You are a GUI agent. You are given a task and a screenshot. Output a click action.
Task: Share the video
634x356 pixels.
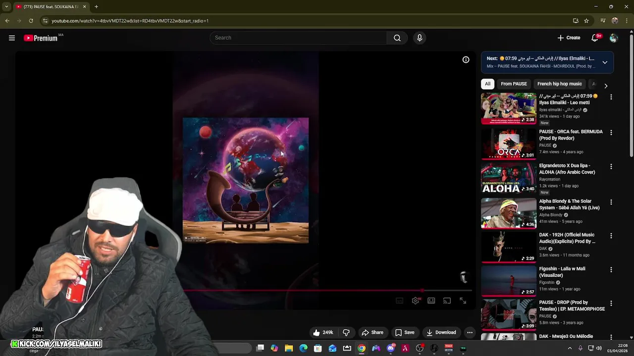click(372, 332)
